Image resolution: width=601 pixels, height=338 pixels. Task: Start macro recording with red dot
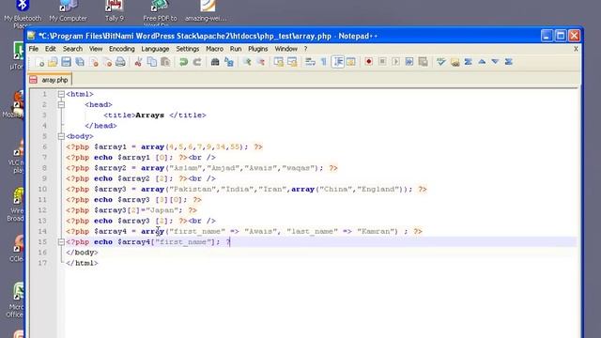[369, 62]
